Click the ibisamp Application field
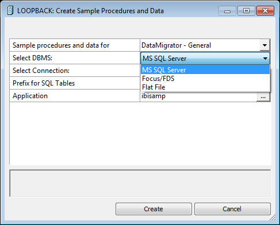The height and width of the screenshot is (225, 280). [x=198, y=96]
